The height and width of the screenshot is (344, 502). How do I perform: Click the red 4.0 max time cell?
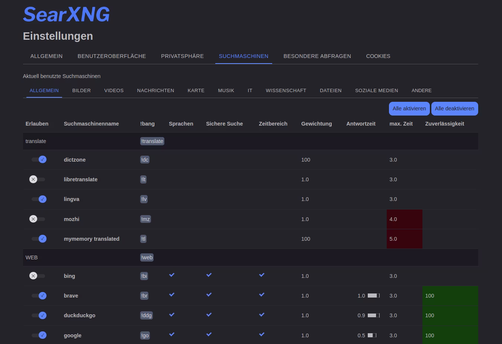(x=405, y=219)
